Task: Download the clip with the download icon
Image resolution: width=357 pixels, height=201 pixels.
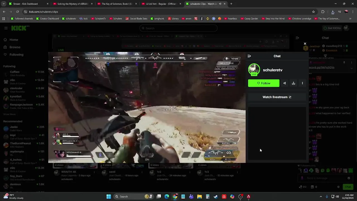Action: click(293, 83)
